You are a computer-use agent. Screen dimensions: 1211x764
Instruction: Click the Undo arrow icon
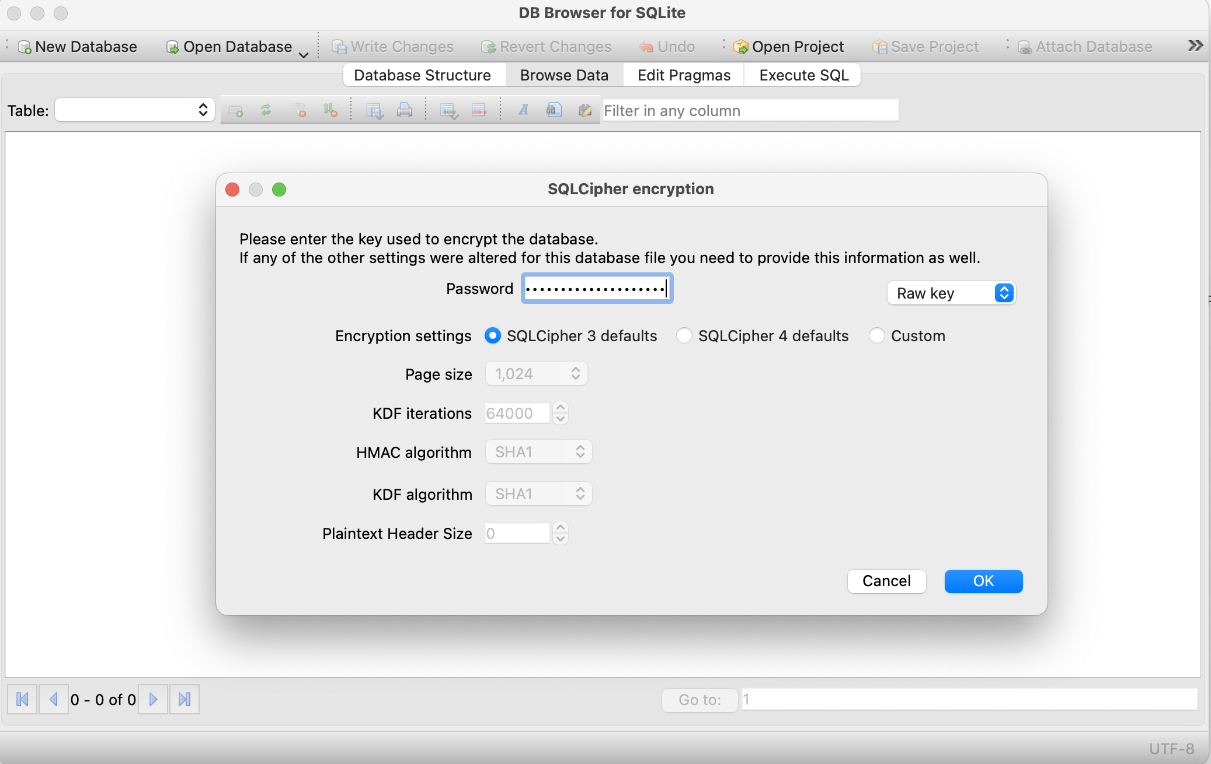coord(646,47)
